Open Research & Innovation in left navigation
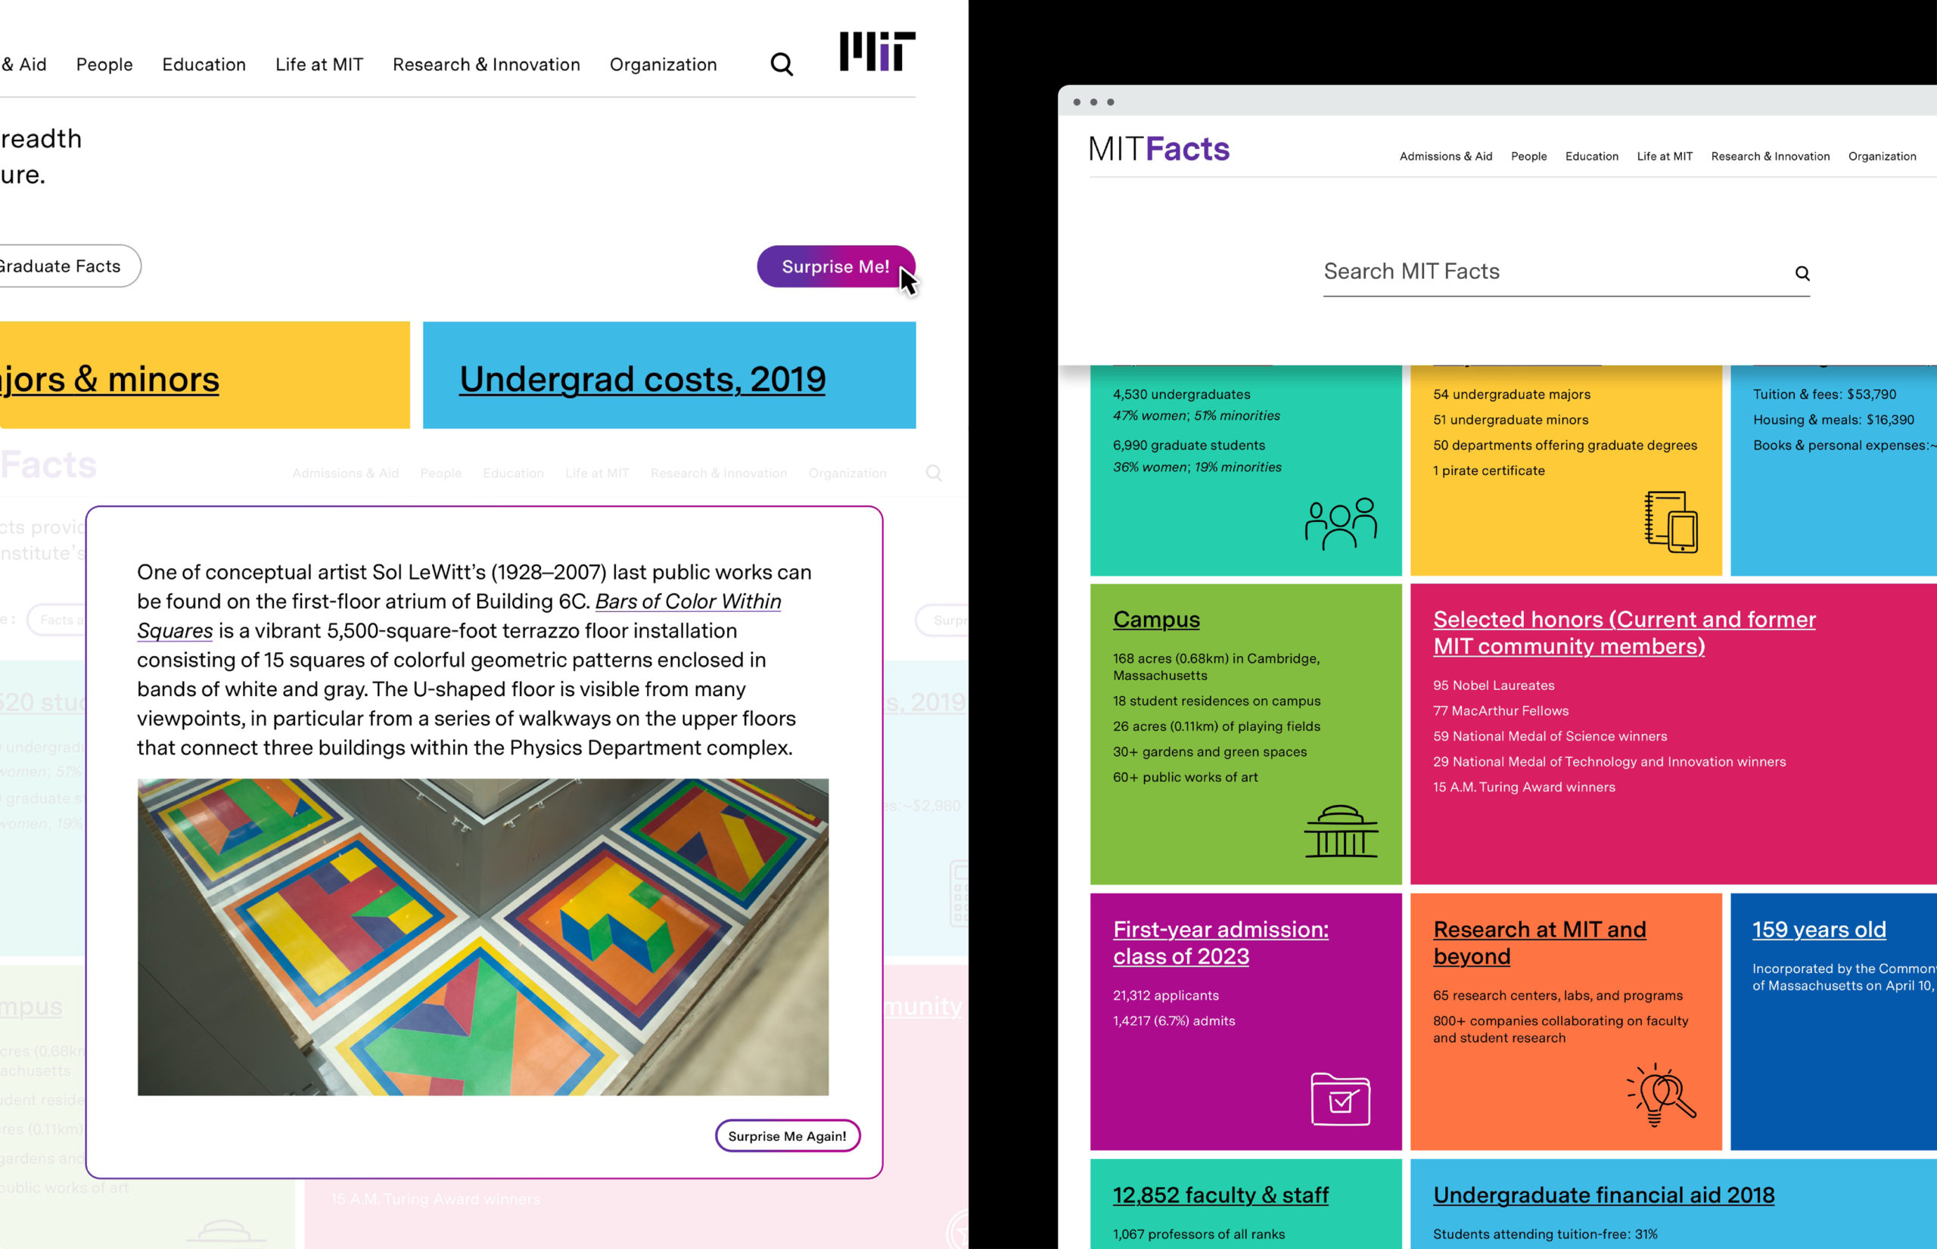The image size is (1937, 1249). [x=487, y=64]
